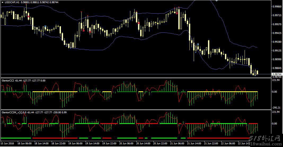Click the red arrow signal near 18 Jun 06:00
The width and height of the screenshot is (283, 147).
(29, 16)
